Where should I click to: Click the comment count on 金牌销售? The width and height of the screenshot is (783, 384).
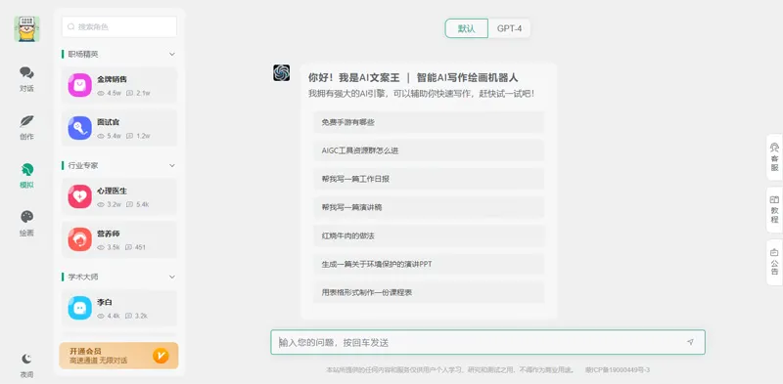(x=138, y=93)
